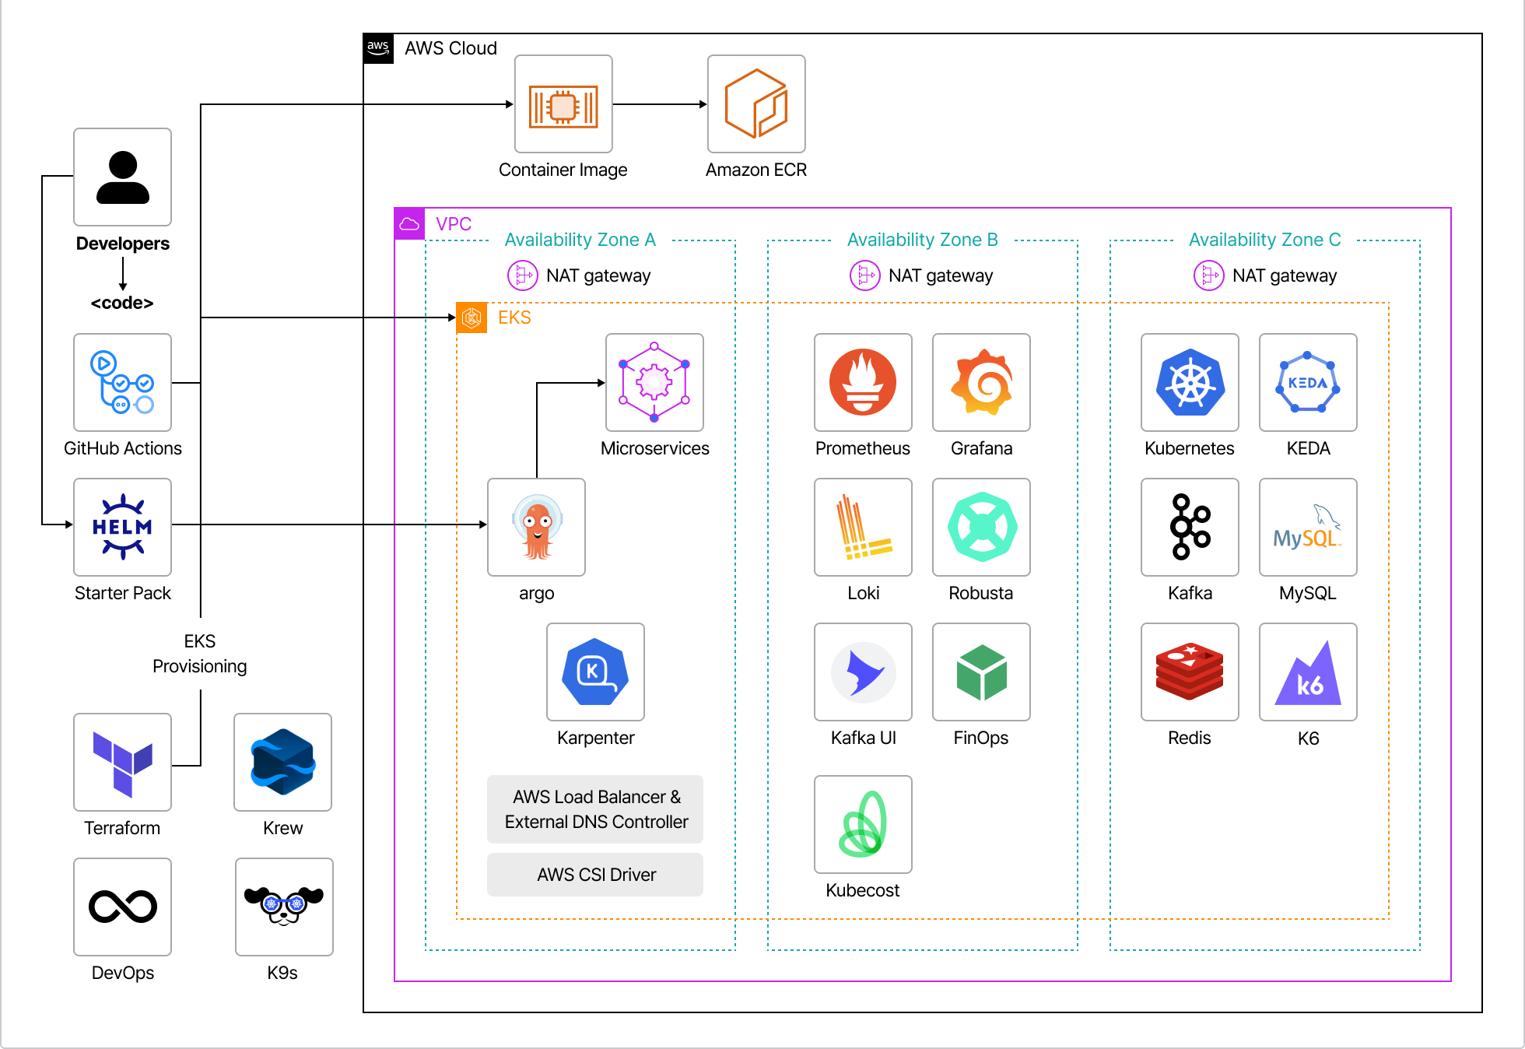
Task: Open the Argo workflow icon
Action: coord(536,528)
